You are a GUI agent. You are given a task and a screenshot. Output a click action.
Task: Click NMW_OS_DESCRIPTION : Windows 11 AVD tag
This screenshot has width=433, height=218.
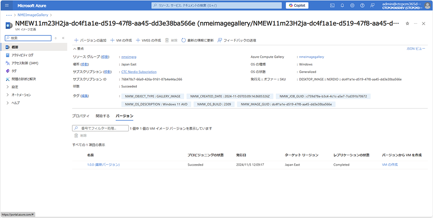156,104
